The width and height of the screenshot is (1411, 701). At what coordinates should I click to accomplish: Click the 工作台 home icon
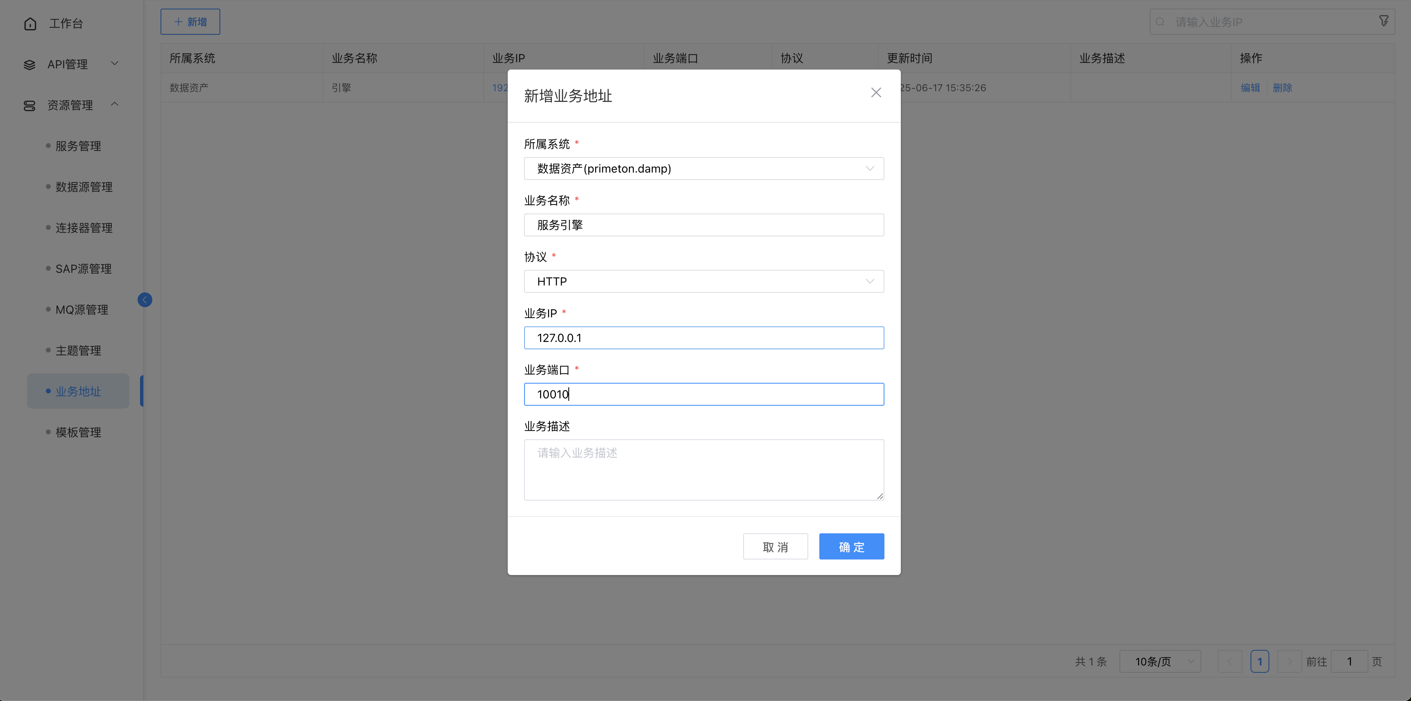tap(29, 24)
